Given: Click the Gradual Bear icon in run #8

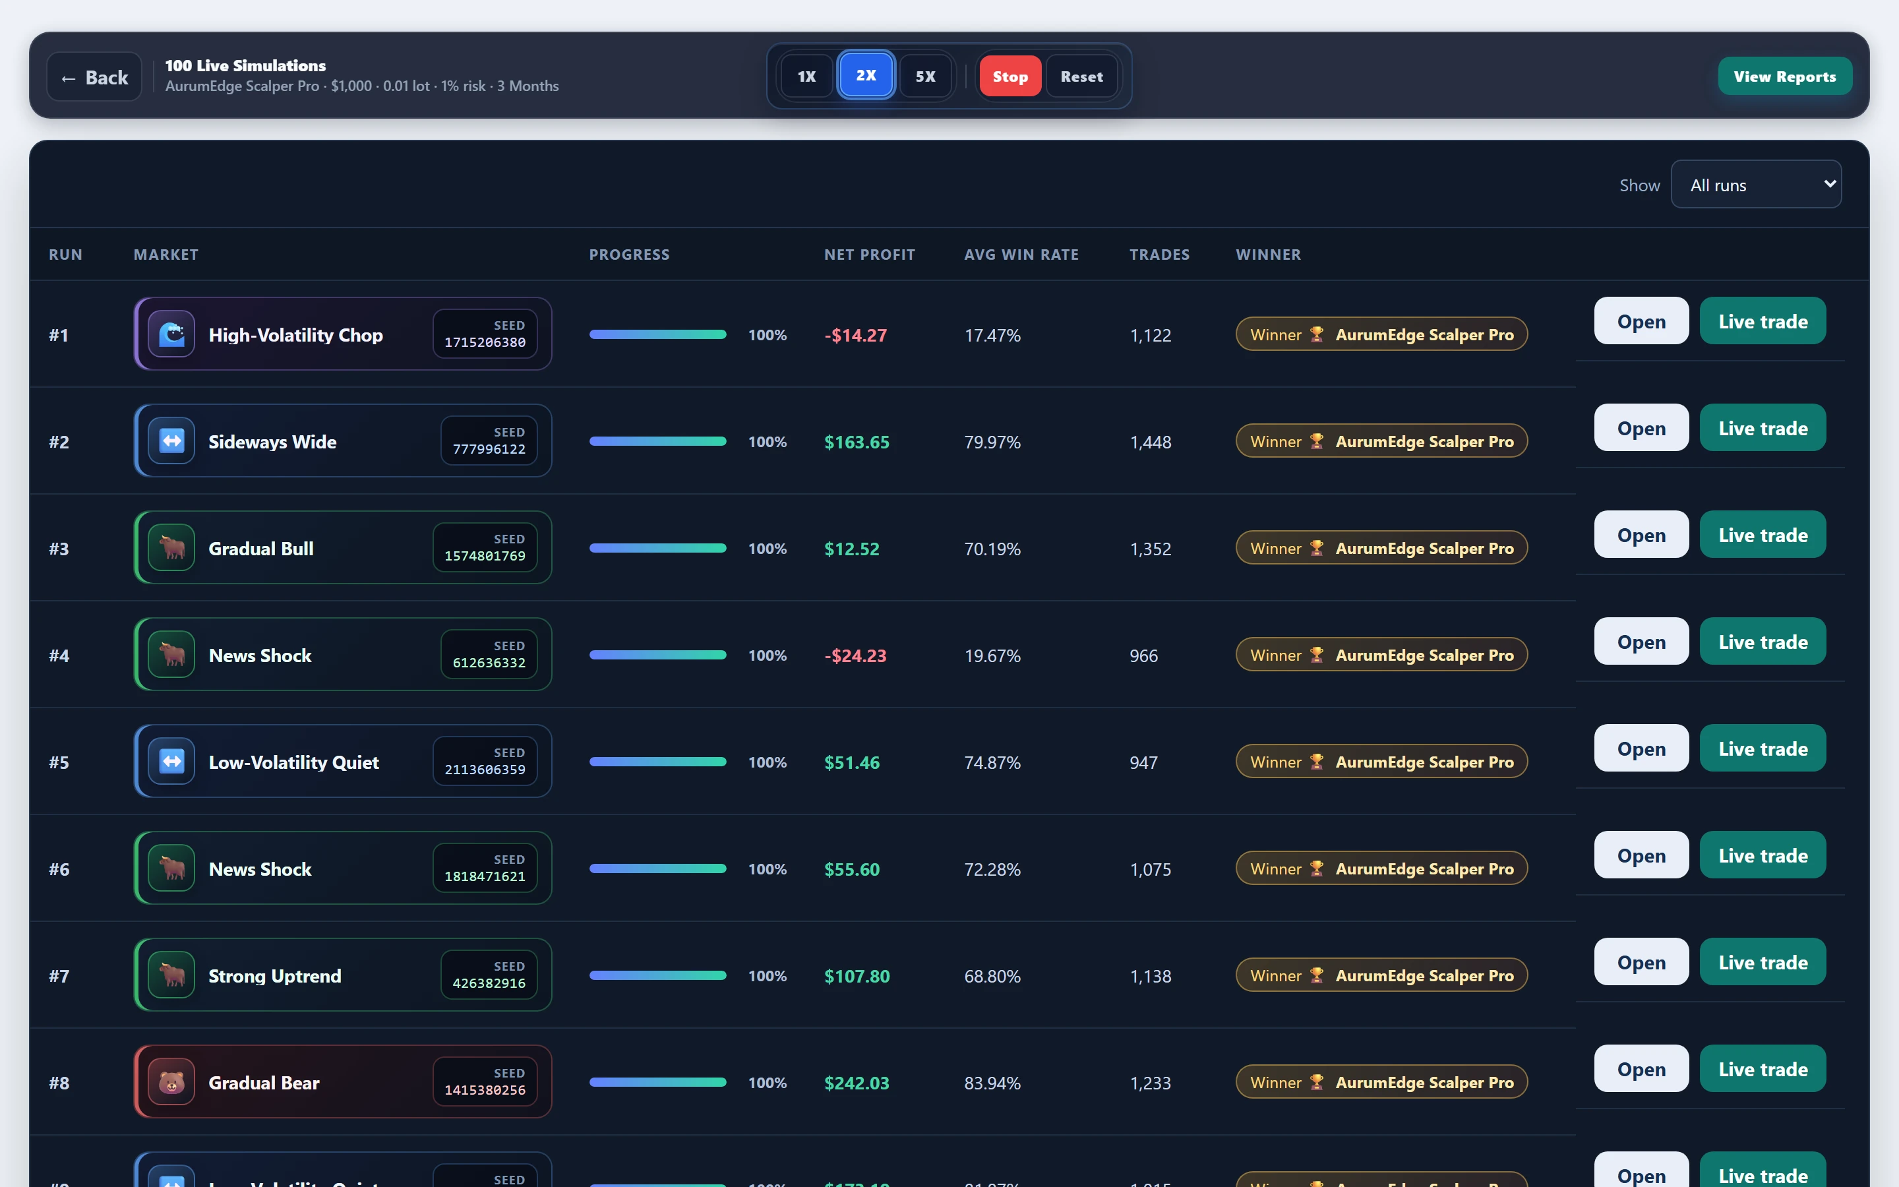Looking at the screenshot, I should pyautogui.click(x=171, y=1081).
